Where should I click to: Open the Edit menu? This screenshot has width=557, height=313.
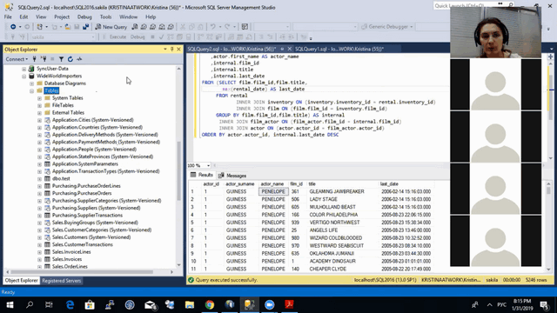pyautogui.click(x=23, y=17)
